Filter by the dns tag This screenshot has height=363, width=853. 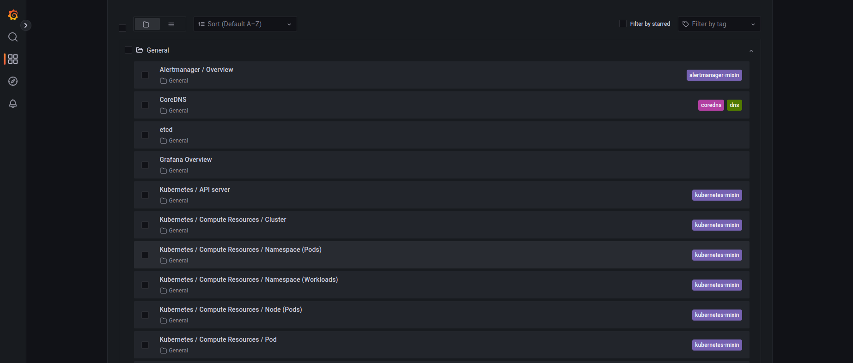click(x=734, y=105)
